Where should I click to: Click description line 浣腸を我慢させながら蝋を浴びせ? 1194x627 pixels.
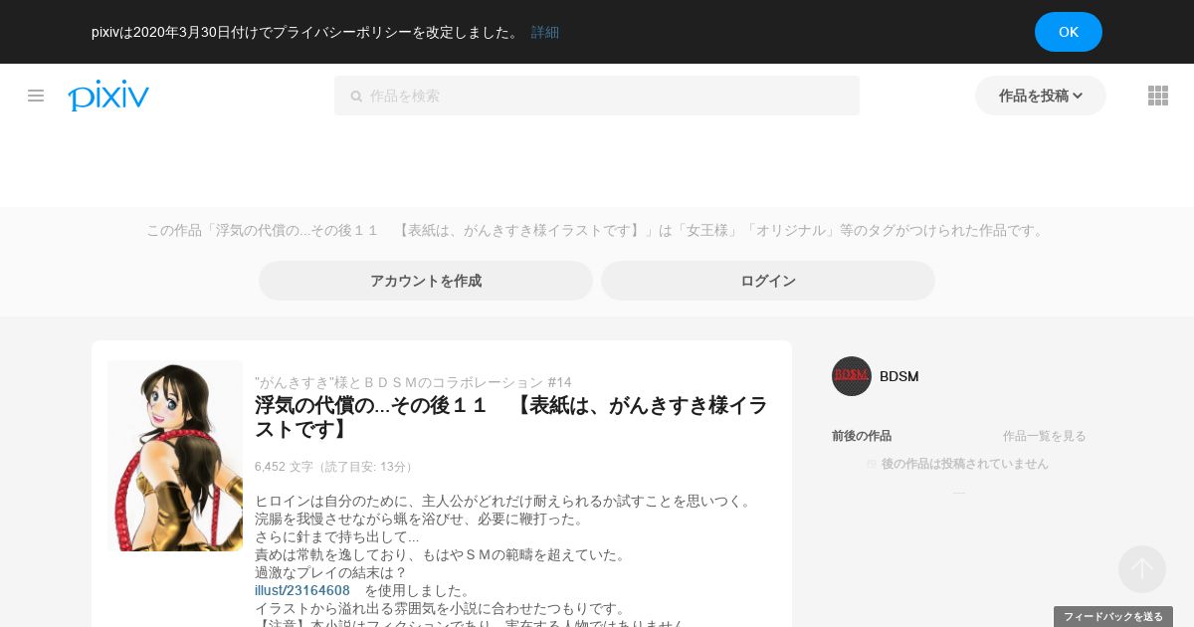[x=422, y=519]
